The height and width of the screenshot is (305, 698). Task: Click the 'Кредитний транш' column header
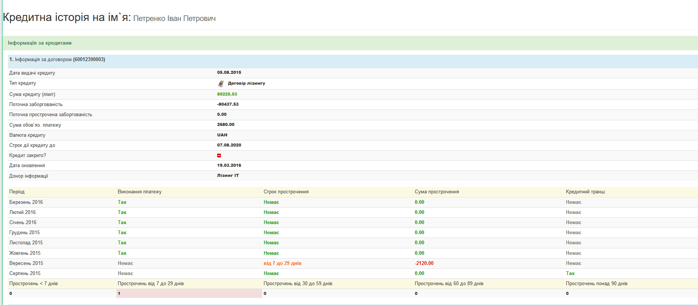585,192
